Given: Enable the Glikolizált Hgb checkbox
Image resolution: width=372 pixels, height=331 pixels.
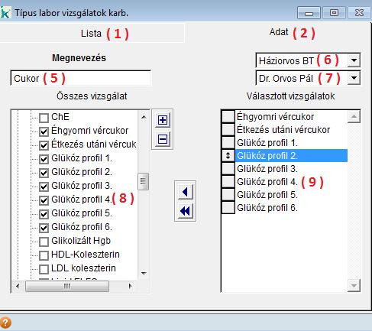Looking at the screenshot, I should pos(44,242).
